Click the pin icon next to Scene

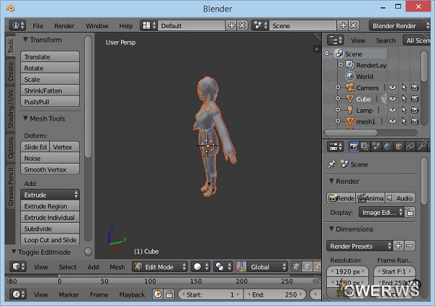pyautogui.click(x=332, y=164)
